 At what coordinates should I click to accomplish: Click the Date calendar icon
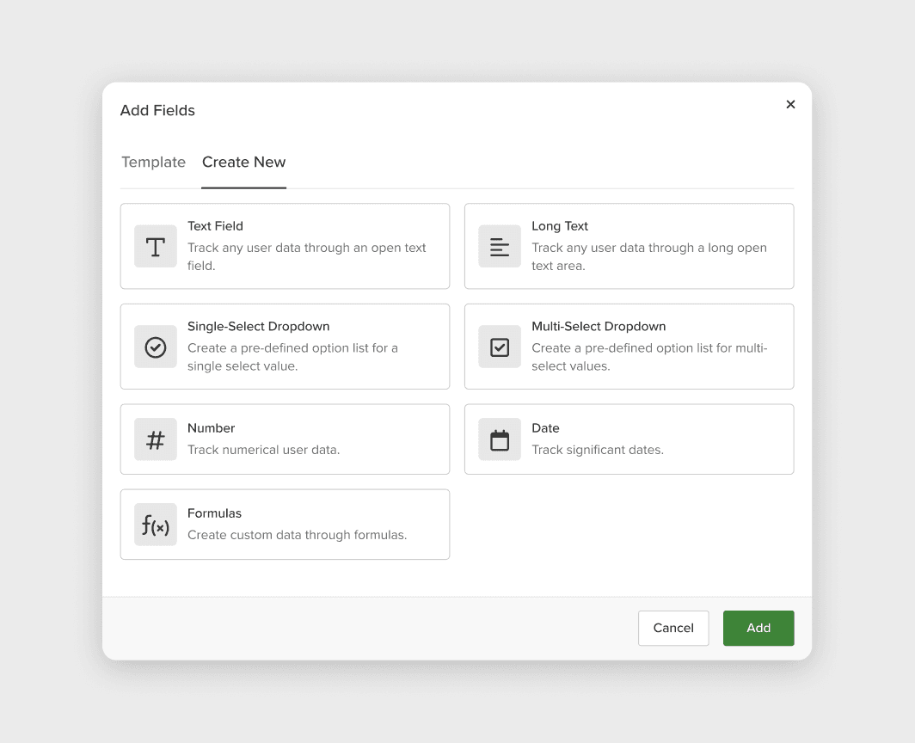click(500, 439)
